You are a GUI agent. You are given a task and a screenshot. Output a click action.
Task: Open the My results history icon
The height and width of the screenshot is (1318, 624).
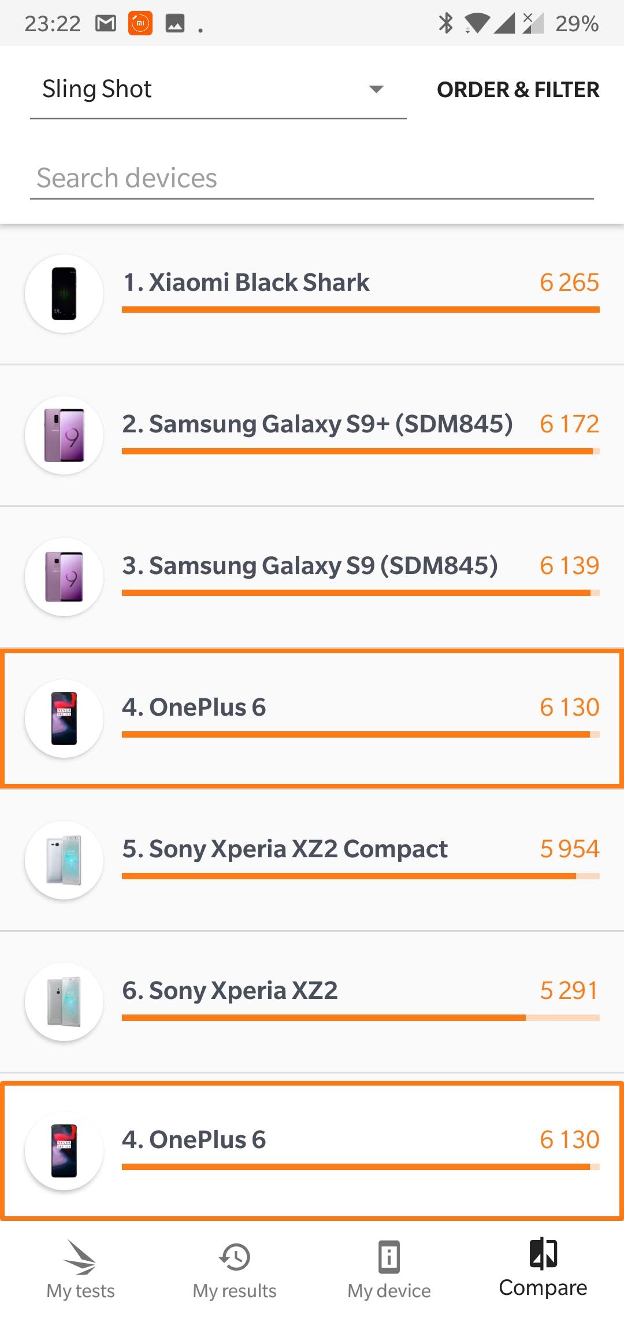click(x=235, y=1257)
